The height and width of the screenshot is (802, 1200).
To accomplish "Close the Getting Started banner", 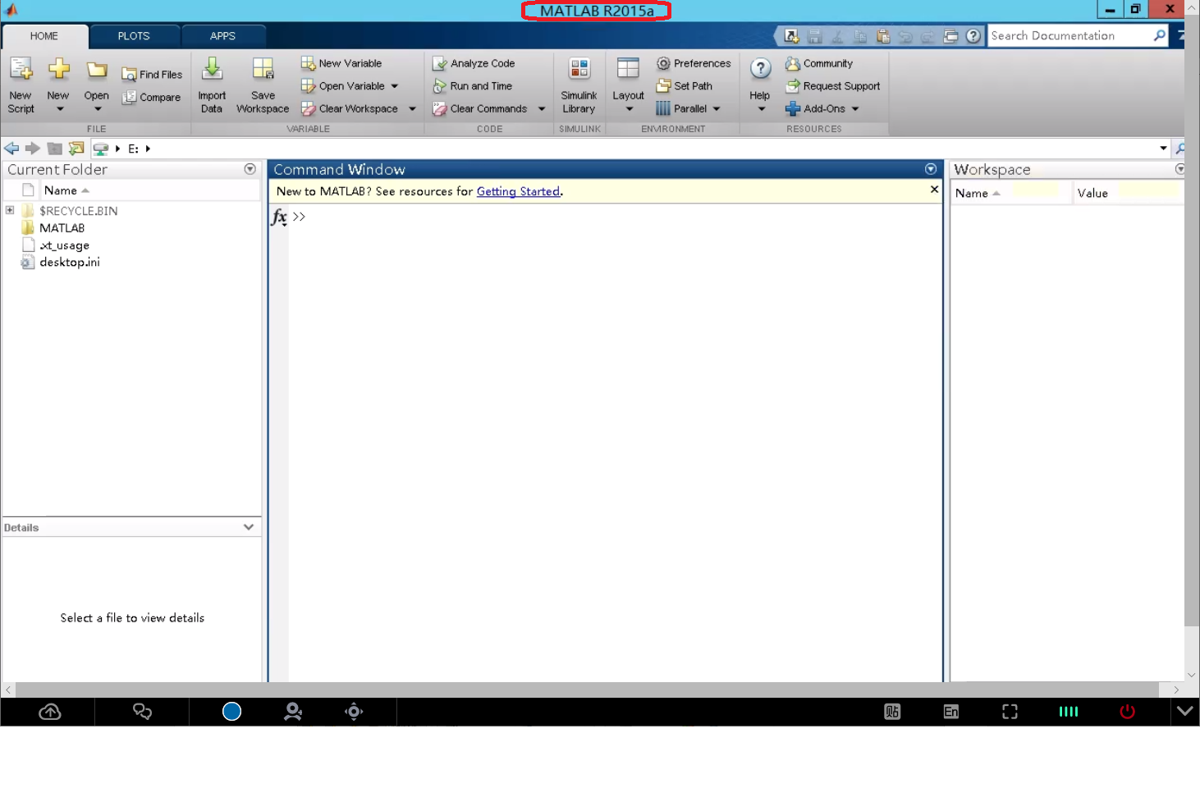I will 934,190.
